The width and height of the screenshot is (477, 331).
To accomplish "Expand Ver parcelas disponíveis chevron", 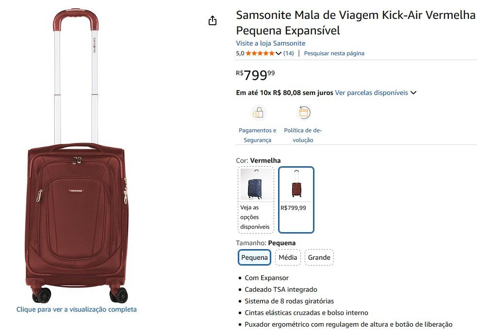I will pyautogui.click(x=413, y=93).
